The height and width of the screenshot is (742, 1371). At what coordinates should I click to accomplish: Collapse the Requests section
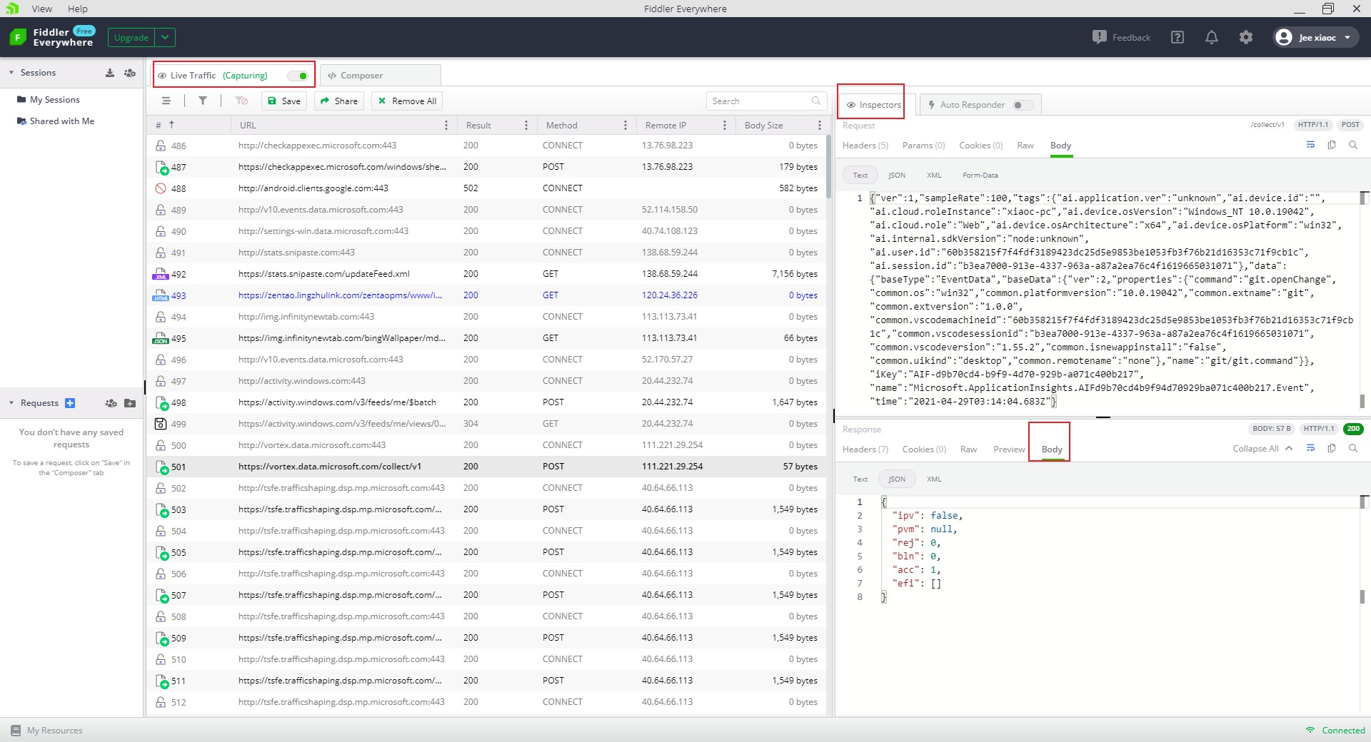click(x=11, y=403)
